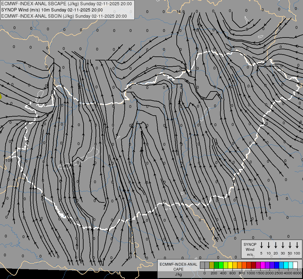Select the dark red swatch after 1000 tick
Screen dimensions: 303x279
pyautogui.click(x=254, y=265)
